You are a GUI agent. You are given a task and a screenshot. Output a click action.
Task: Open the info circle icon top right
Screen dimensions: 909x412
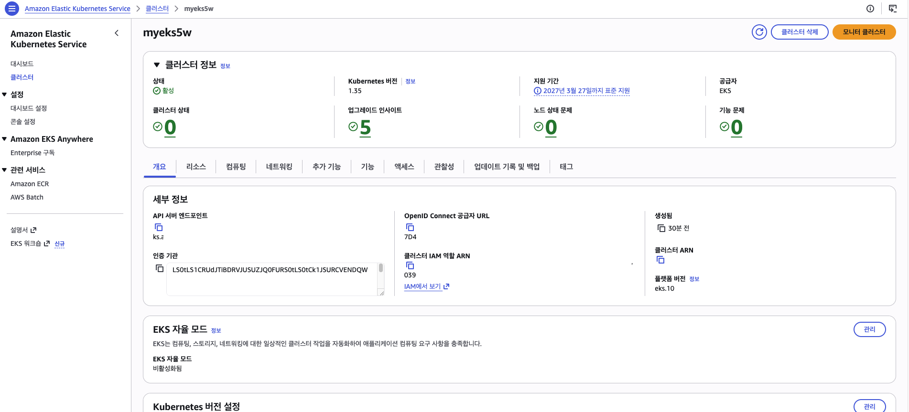(x=870, y=9)
